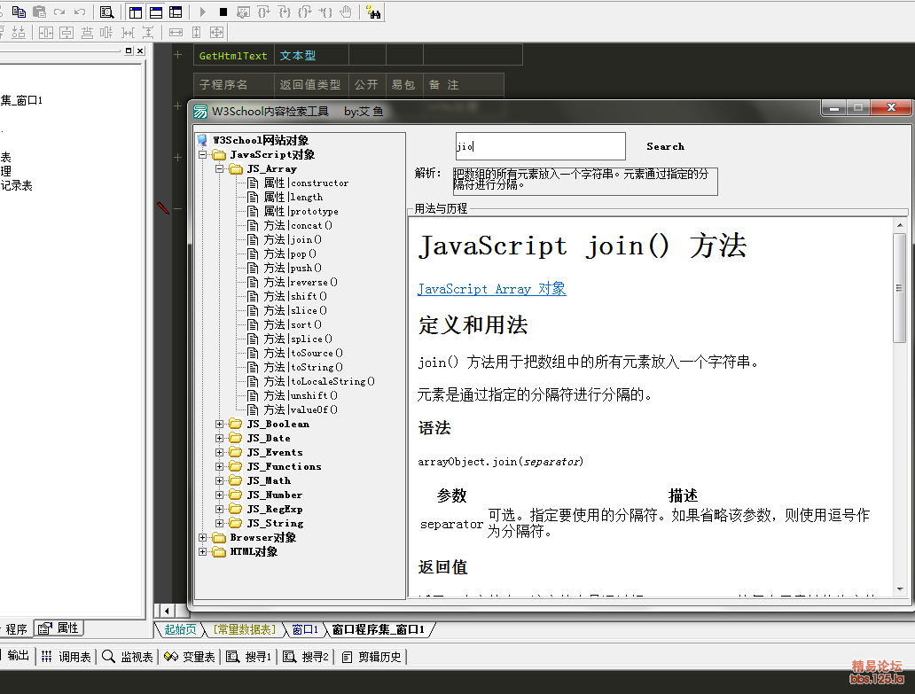Switch to the [常量数据表] tab

(x=244, y=629)
